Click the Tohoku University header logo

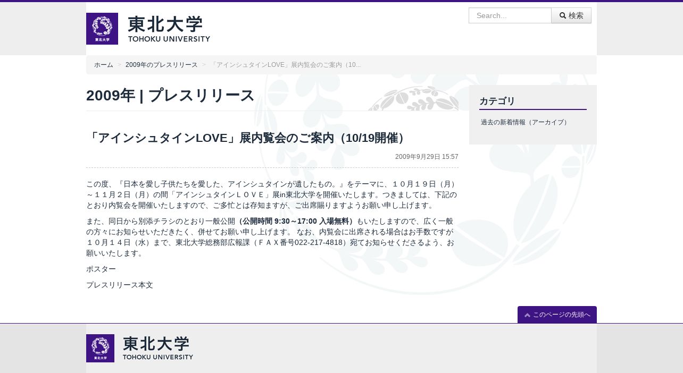pyautogui.click(x=148, y=29)
